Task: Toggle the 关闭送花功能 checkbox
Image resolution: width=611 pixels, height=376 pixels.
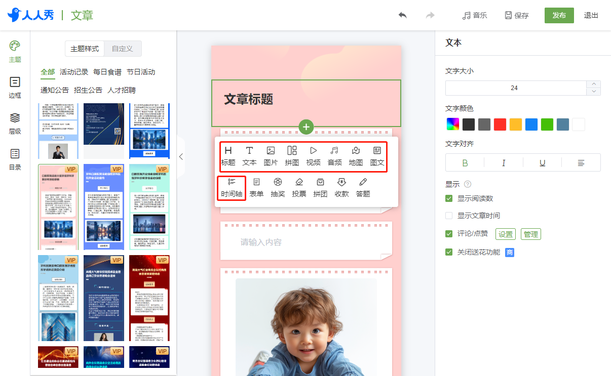Action: pyautogui.click(x=449, y=252)
